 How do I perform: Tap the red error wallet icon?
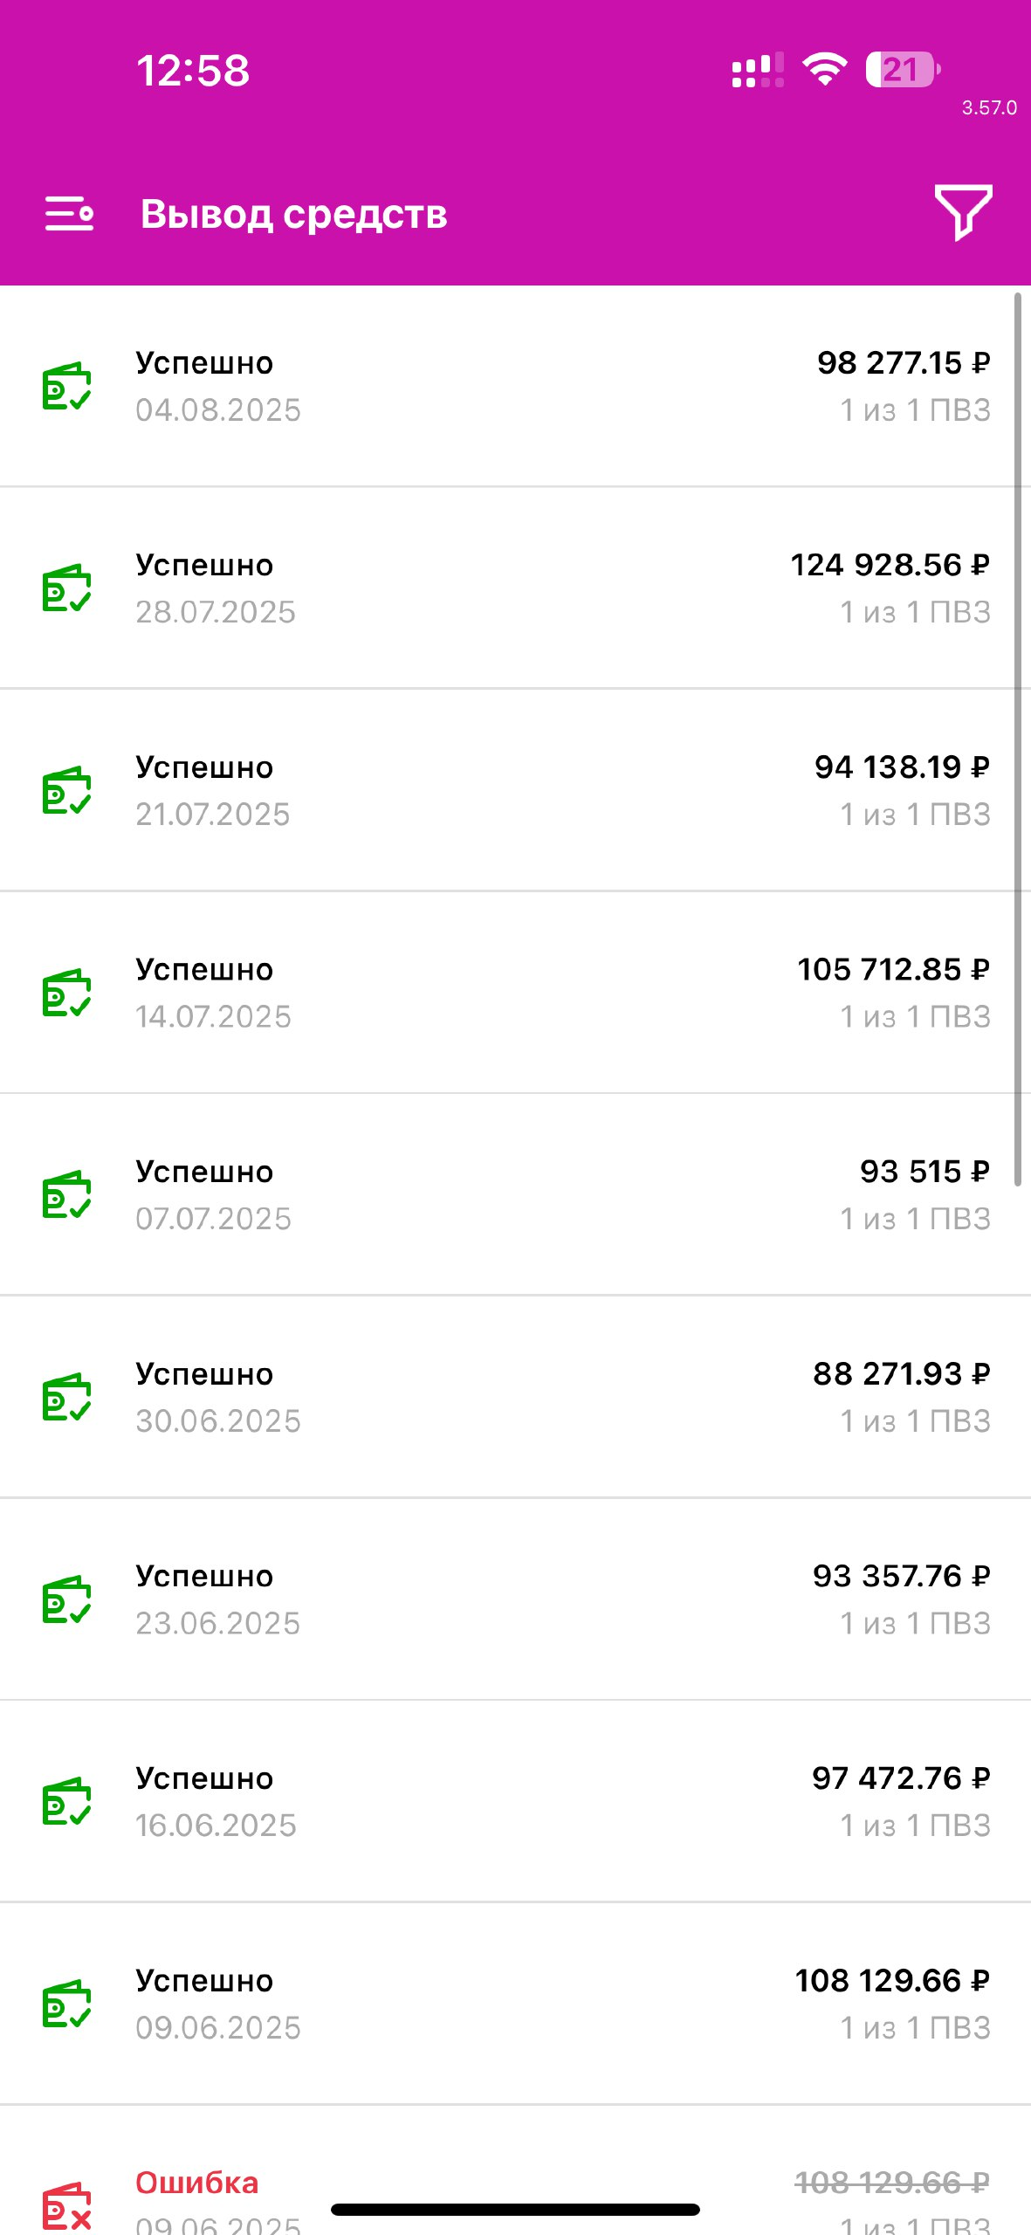click(67, 2205)
